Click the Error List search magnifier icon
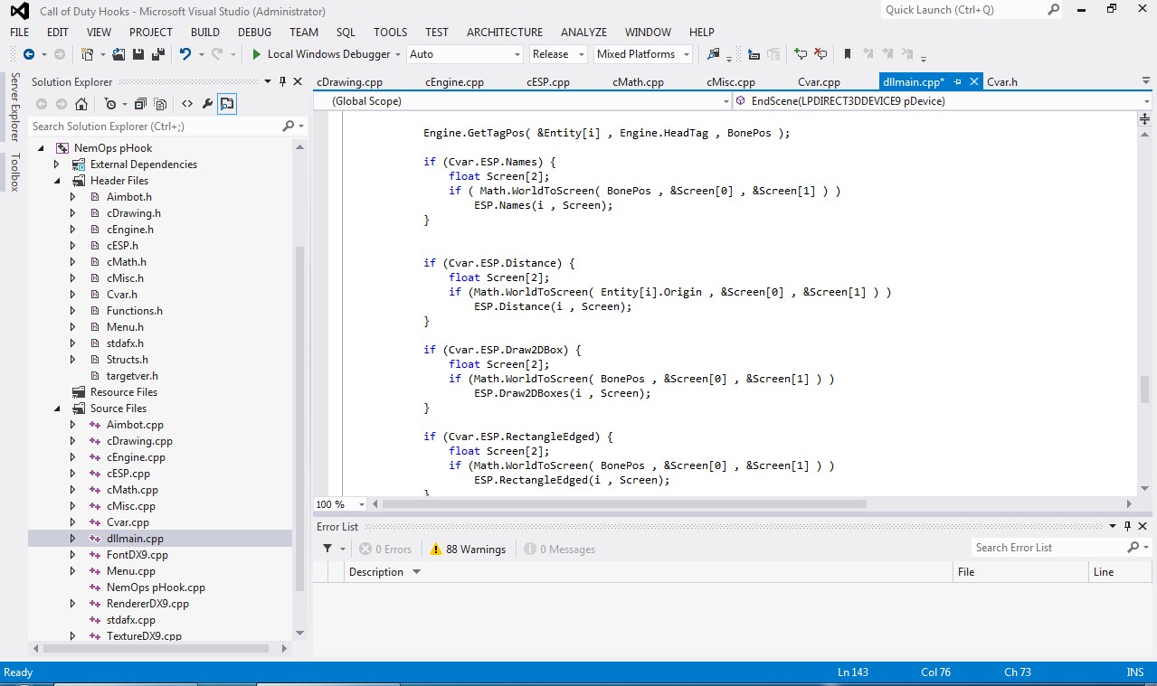The height and width of the screenshot is (686, 1157). [1133, 548]
